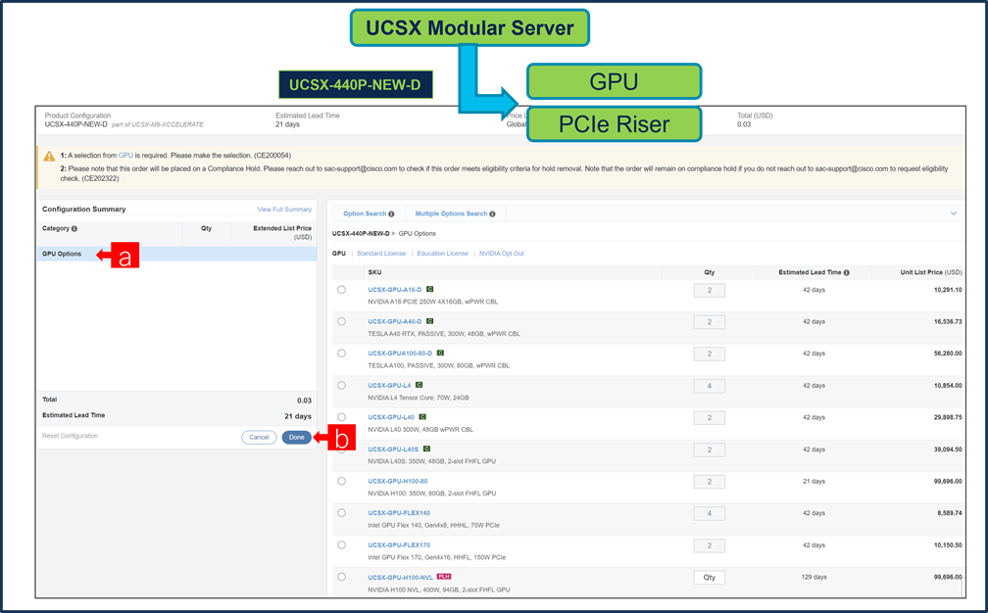Select radio button for UCSX-GPU-FLEX140
The height and width of the screenshot is (613, 988).
pos(341,513)
